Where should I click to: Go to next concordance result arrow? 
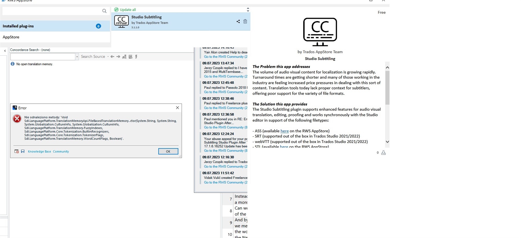pos(118,56)
